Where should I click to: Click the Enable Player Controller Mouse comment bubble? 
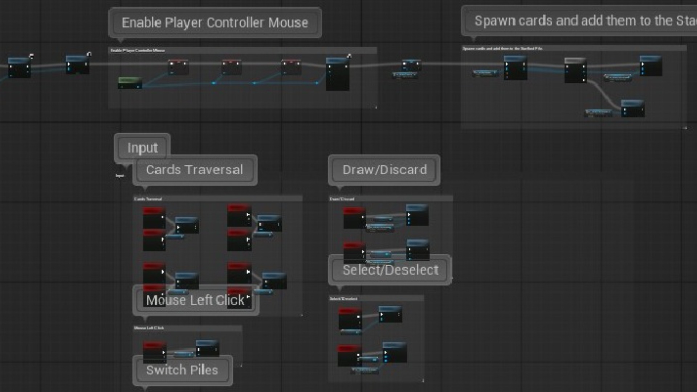point(215,23)
